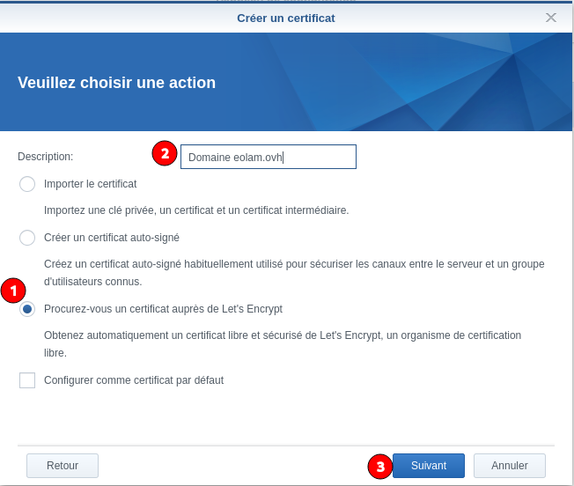Click the red step 3 marker
Screen dimensions: 574x486
(x=379, y=467)
